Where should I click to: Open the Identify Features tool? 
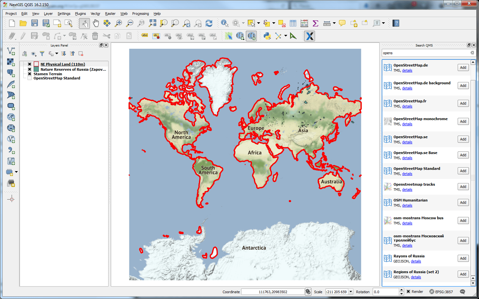[224, 23]
